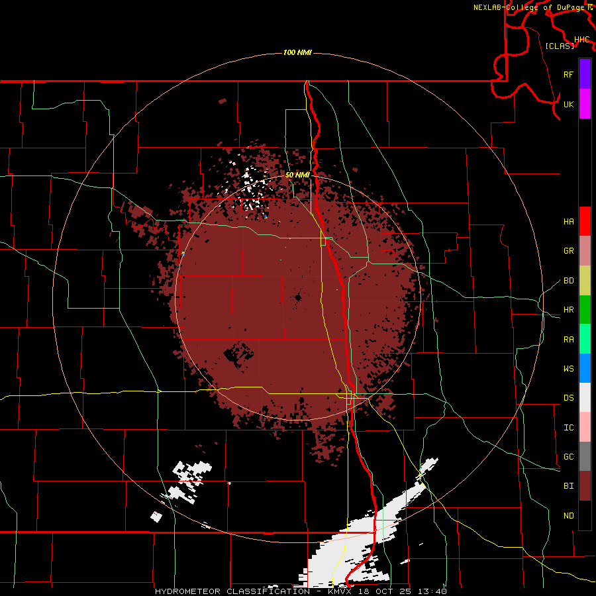Screen dimensions: 596x596
Task: Click the RA legend label
Action: [x=568, y=340]
